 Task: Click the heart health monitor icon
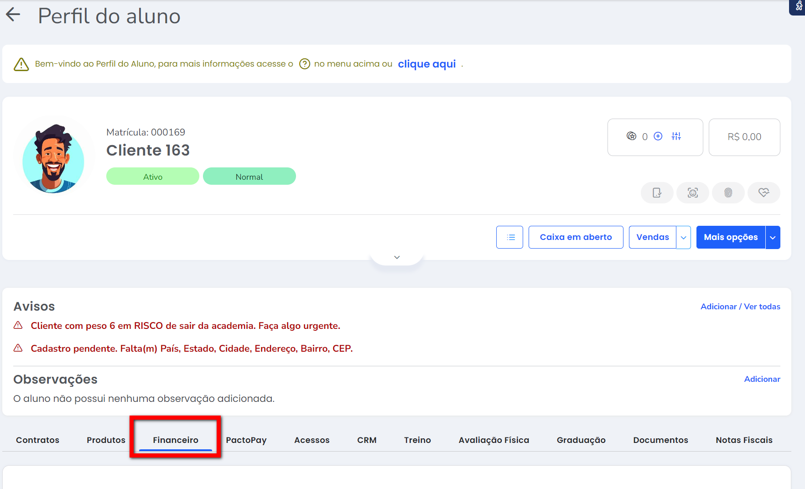[x=763, y=193]
